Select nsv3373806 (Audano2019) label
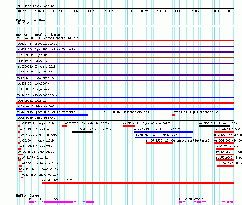242x205 pixels. (x=39, y=175)
